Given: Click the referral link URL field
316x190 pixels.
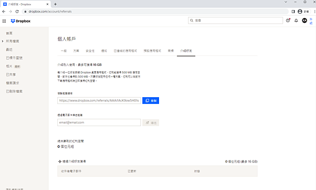Looking at the screenshot, I should click(x=99, y=101).
